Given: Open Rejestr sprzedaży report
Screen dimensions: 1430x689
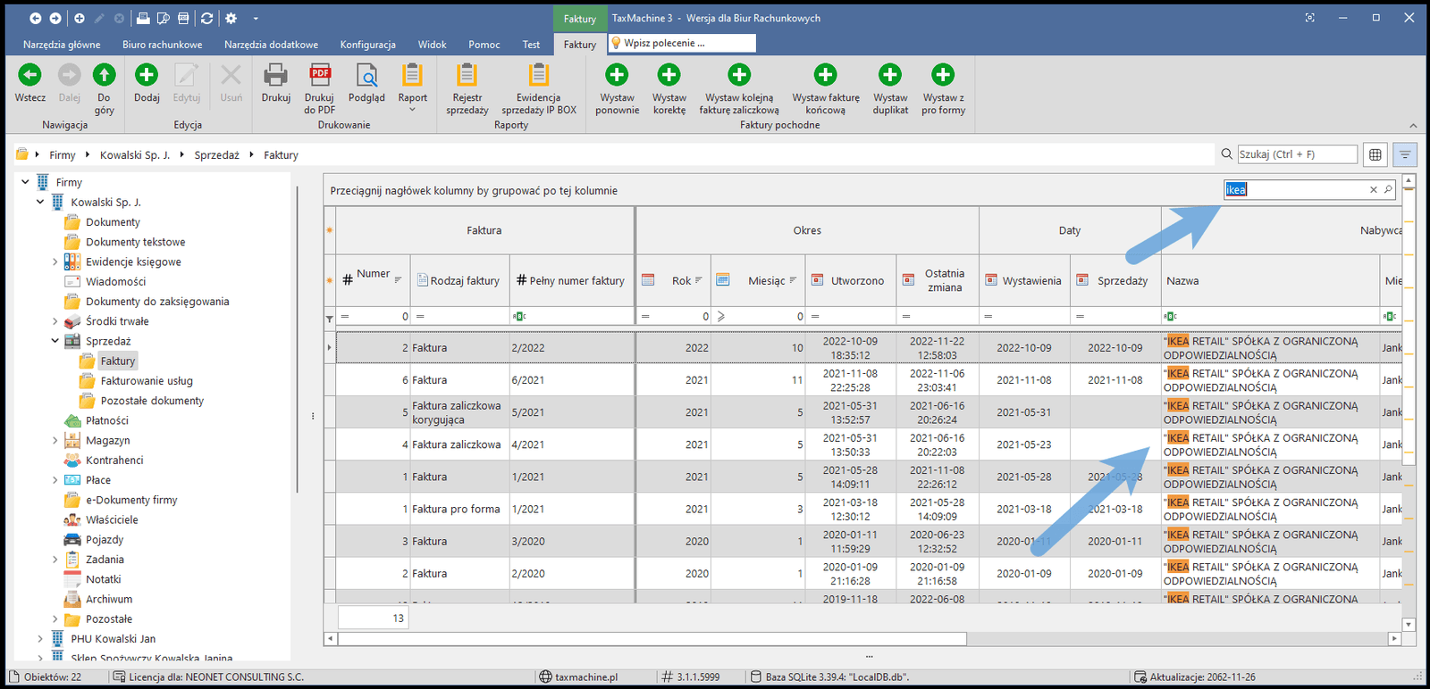Looking at the screenshot, I should point(467,77).
